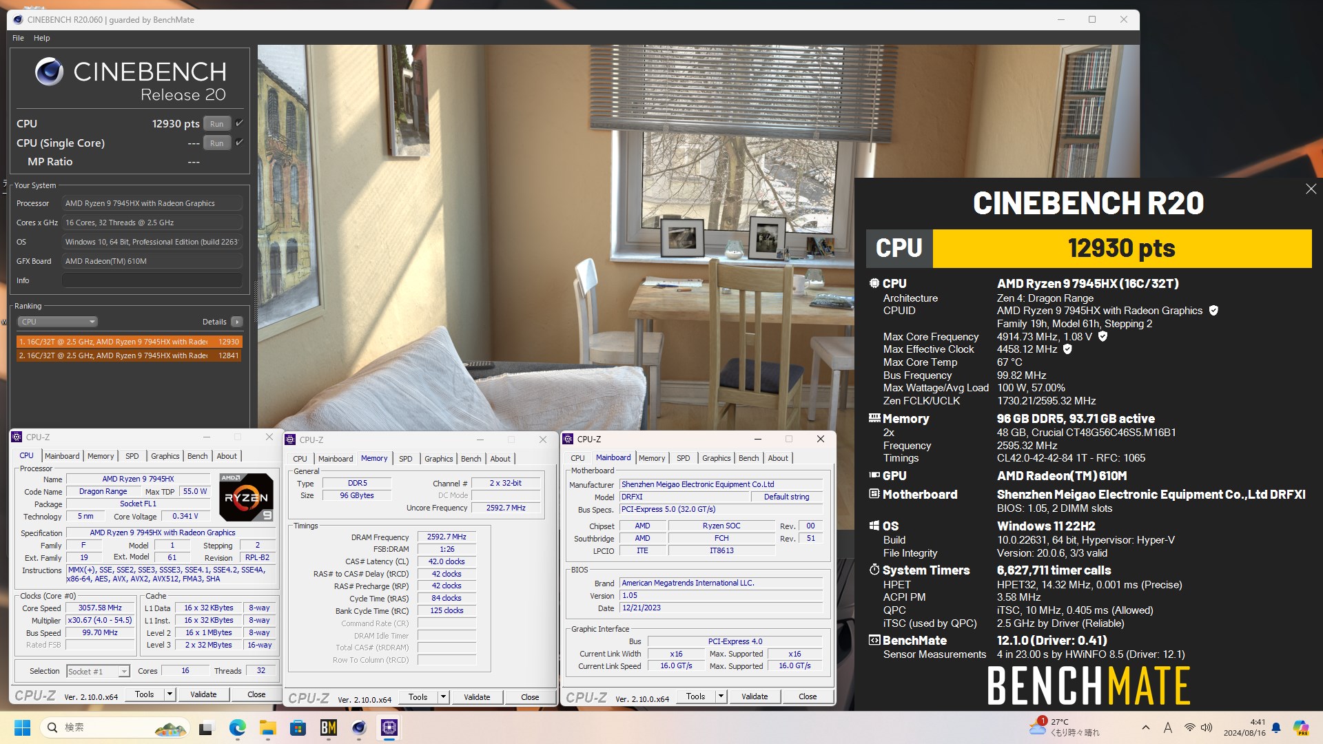Click the GPU icon in BenchMate panel
This screenshot has height=744, width=1323.
[x=874, y=475]
